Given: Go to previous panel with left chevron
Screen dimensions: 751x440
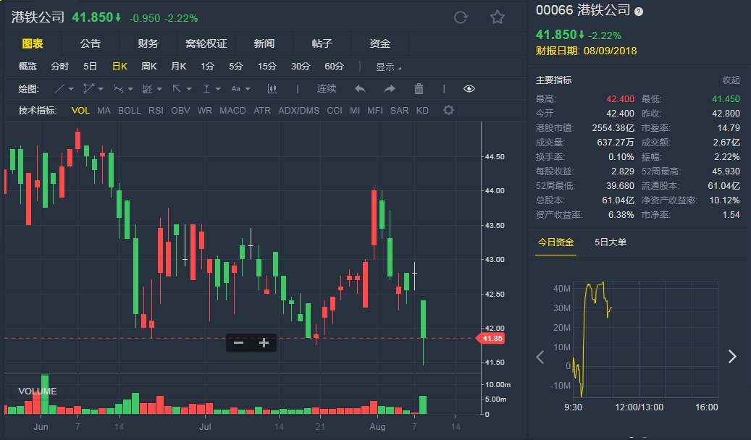Looking at the screenshot, I should (540, 357).
